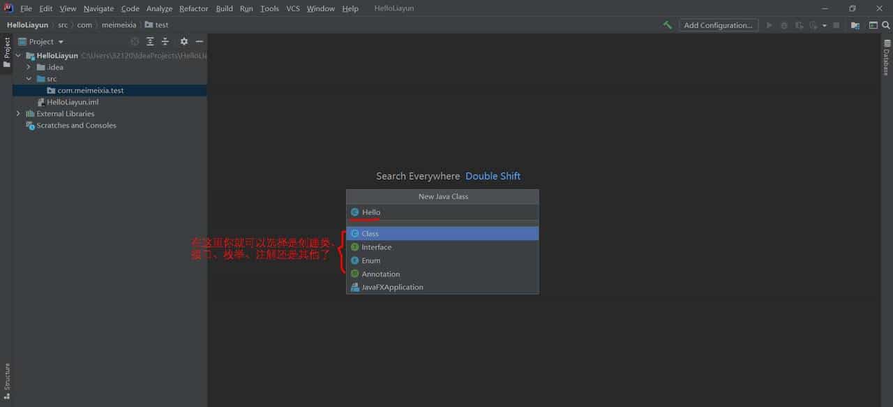Pick JavaFXApplication from the popup list
The width and height of the screenshot is (893, 407).
pyautogui.click(x=391, y=287)
